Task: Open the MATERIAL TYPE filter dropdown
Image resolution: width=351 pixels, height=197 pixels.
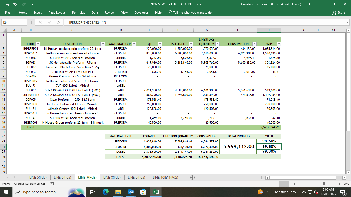Action: click(134, 44)
